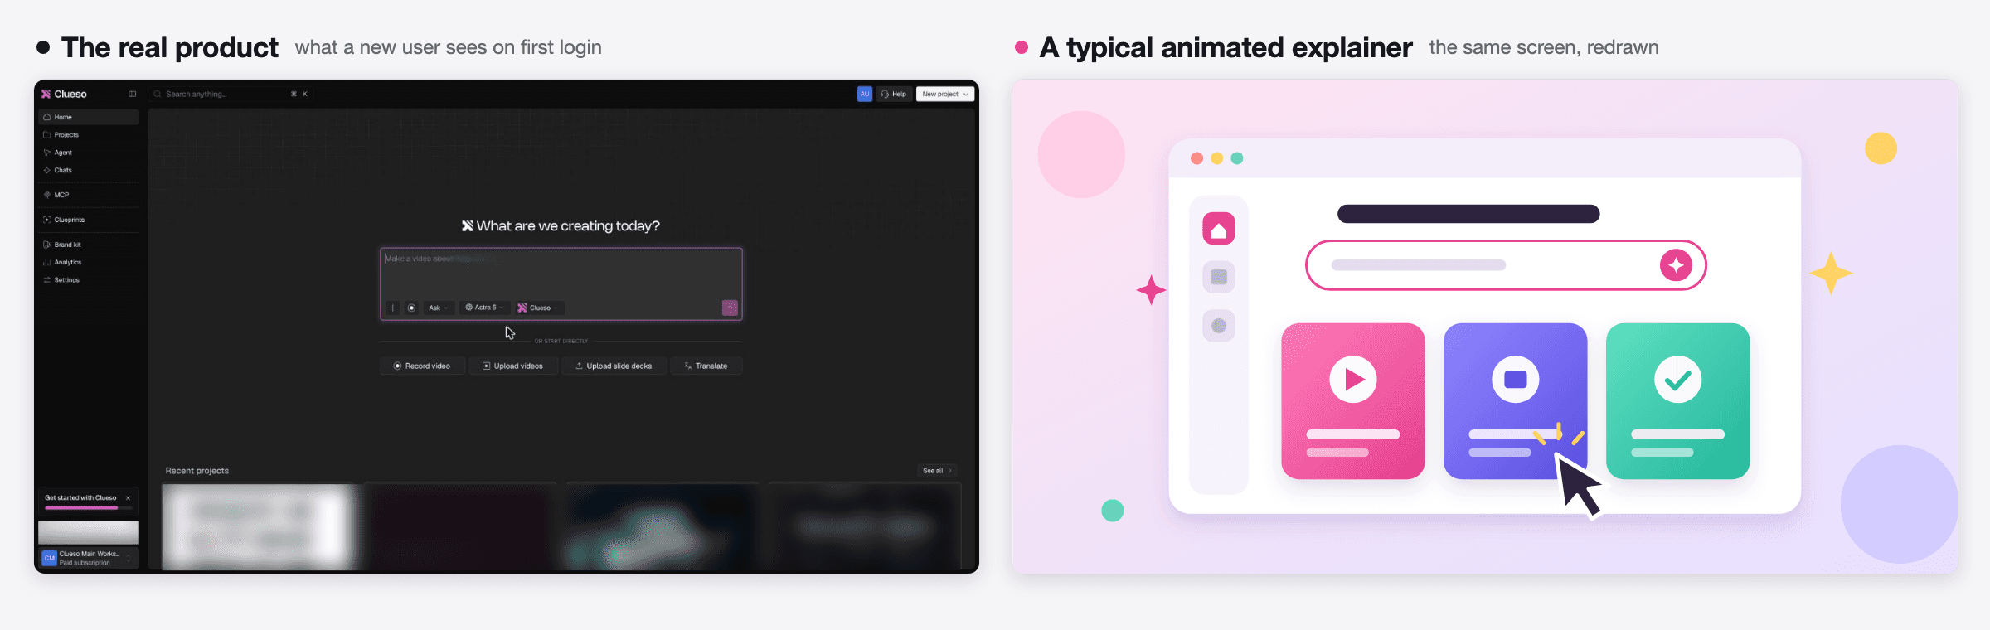1990x630 pixels.
Task: Open the Clueso Main Workspace switcher
Action: click(x=89, y=558)
